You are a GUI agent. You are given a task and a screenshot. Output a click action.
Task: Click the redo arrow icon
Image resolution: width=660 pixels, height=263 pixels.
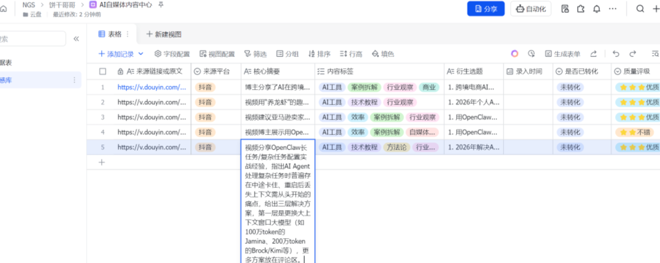click(x=632, y=54)
